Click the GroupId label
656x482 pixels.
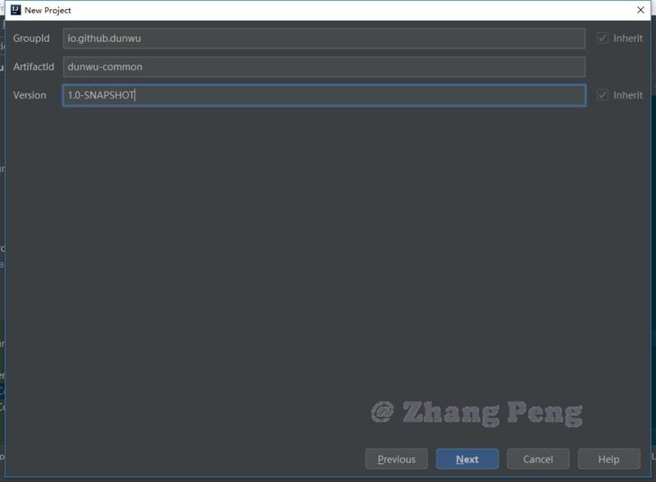pyautogui.click(x=31, y=39)
